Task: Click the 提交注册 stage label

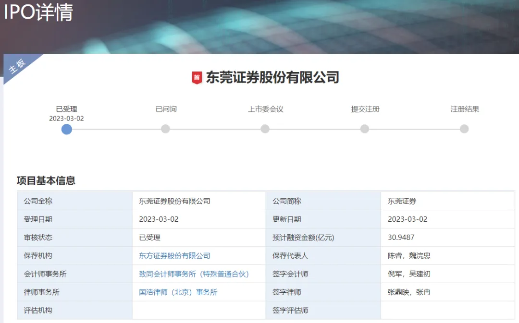Action: pyautogui.click(x=365, y=109)
